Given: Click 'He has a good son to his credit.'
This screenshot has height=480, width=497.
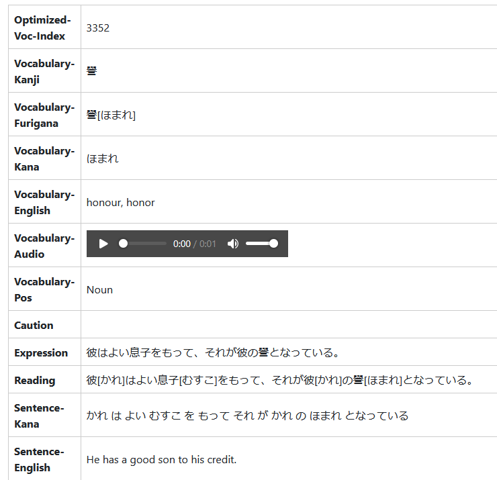Looking at the screenshot, I should 162,459.
